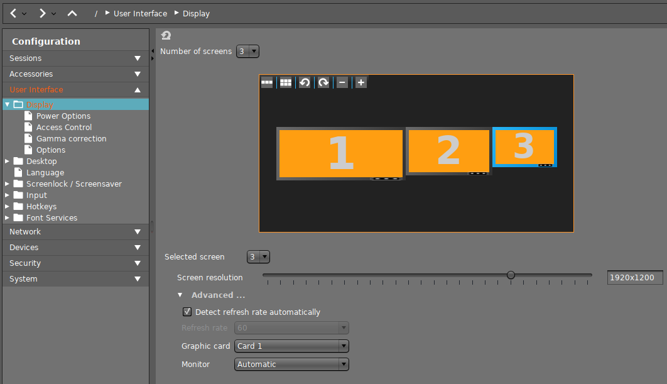Open the Number of screens dropdown

coord(247,52)
